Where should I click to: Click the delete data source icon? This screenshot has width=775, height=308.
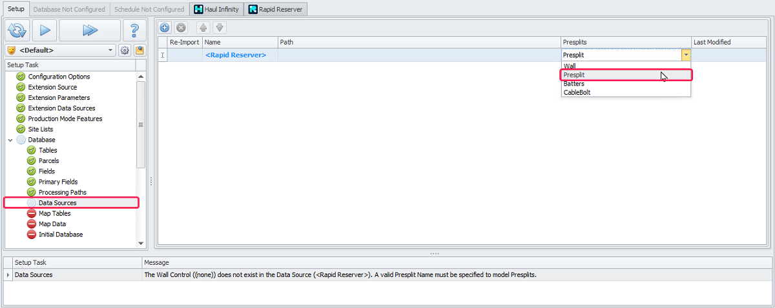tap(181, 28)
